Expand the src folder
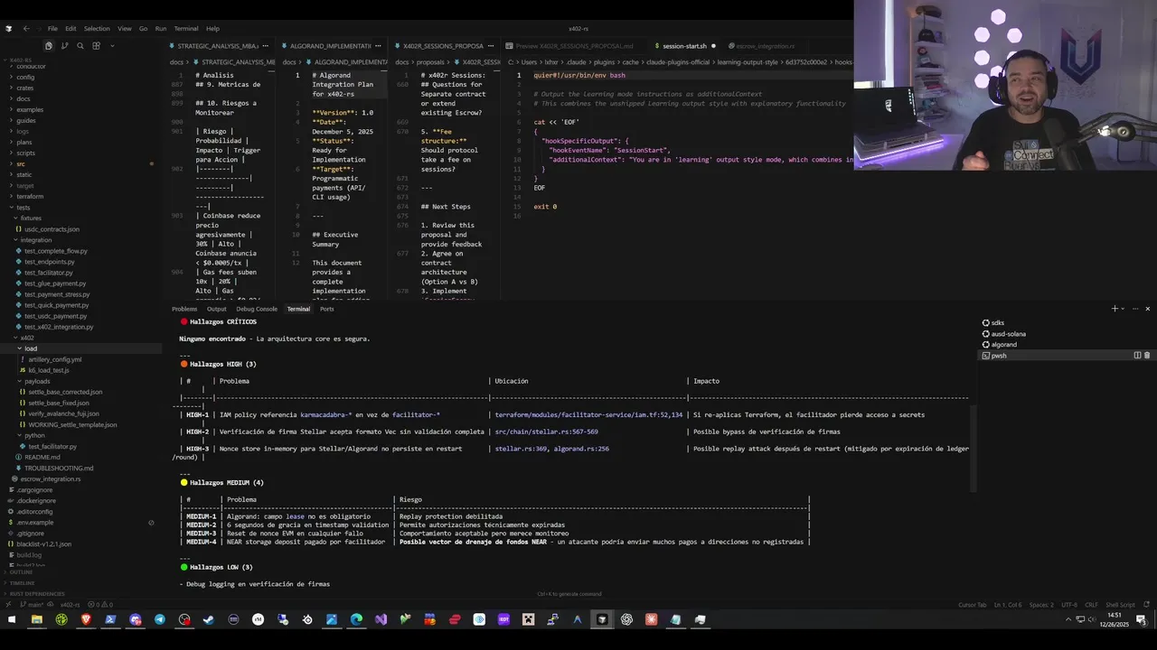1157x650 pixels. pyautogui.click(x=80, y=163)
